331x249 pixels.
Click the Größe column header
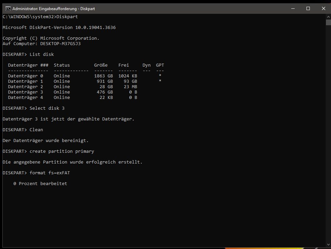[x=101, y=65]
